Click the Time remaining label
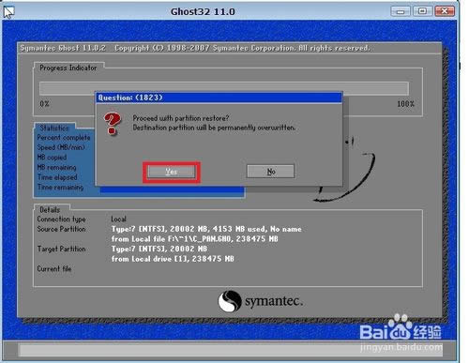 pos(60,188)
